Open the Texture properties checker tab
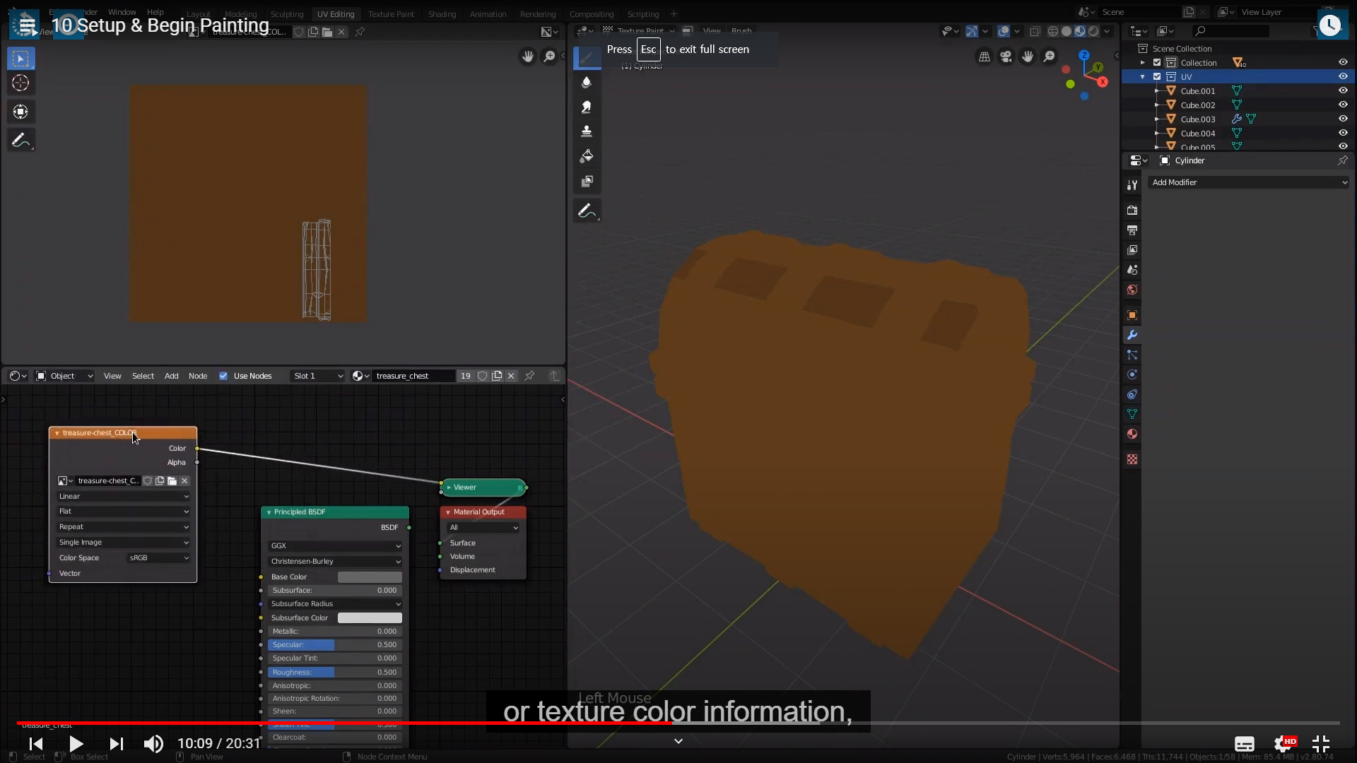Screen dimensions: 1357x763 [x=1132, y=459]
